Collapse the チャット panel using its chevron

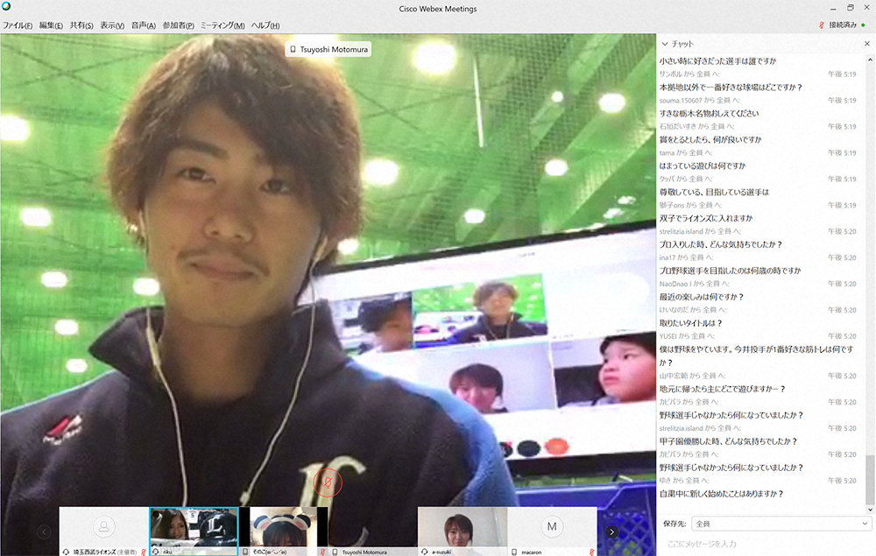(665, 43)
